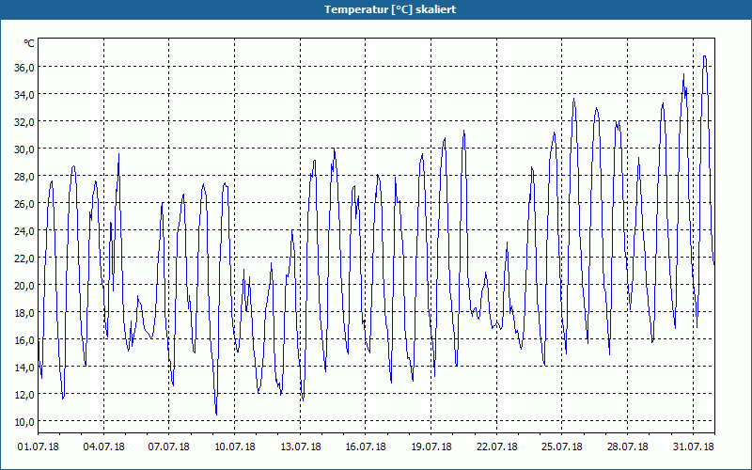Click the 31.07.18 date label
The width and height of the screenshot is (752, 470).
click(x=693, y=447)
